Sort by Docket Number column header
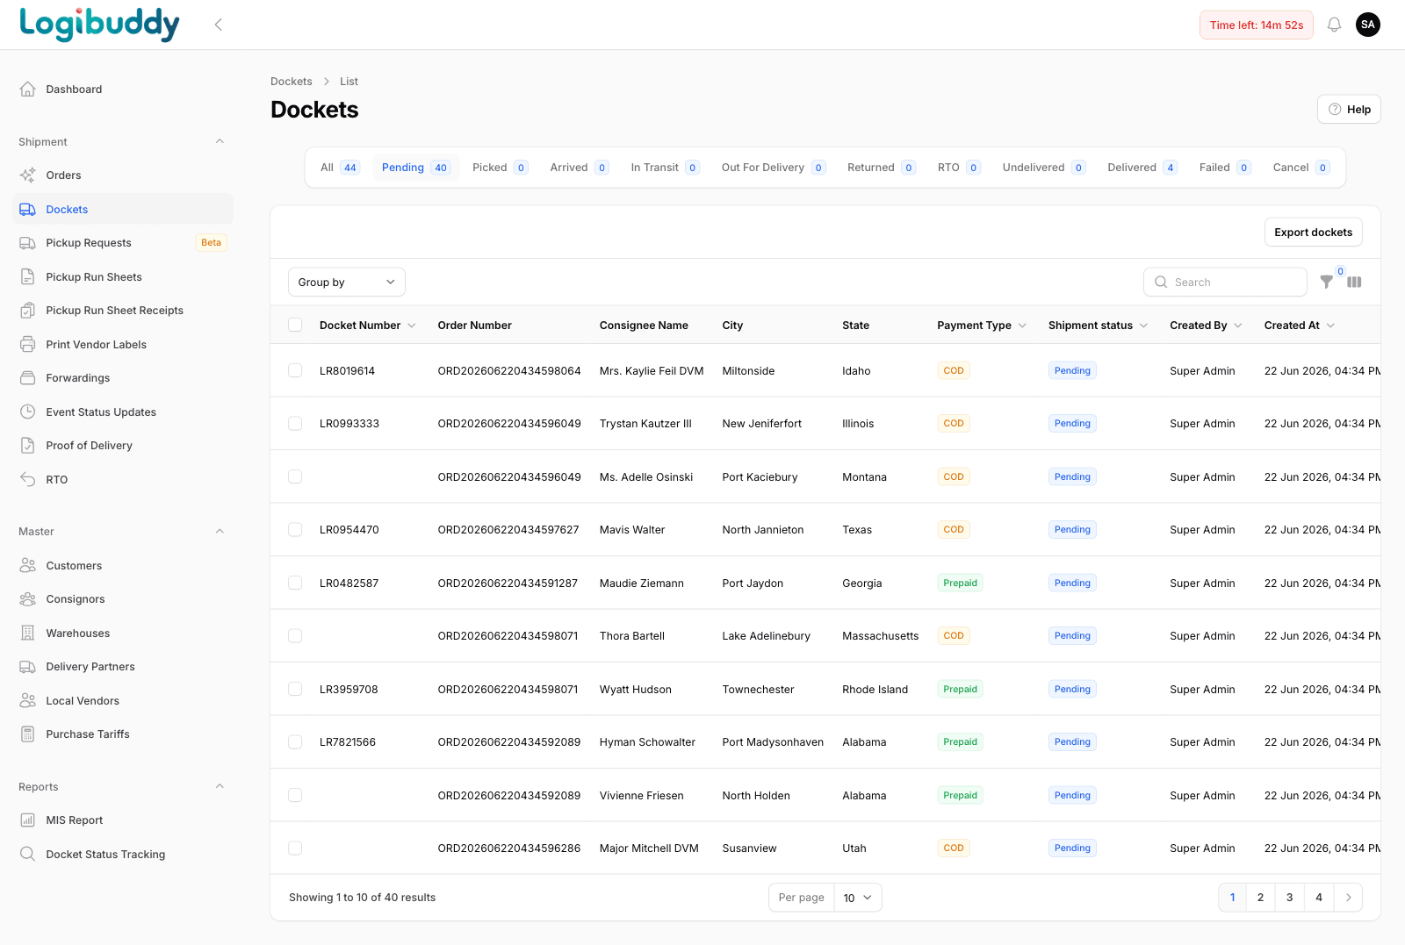Viewport: 1405px width, 945px height. coord(367,325)
